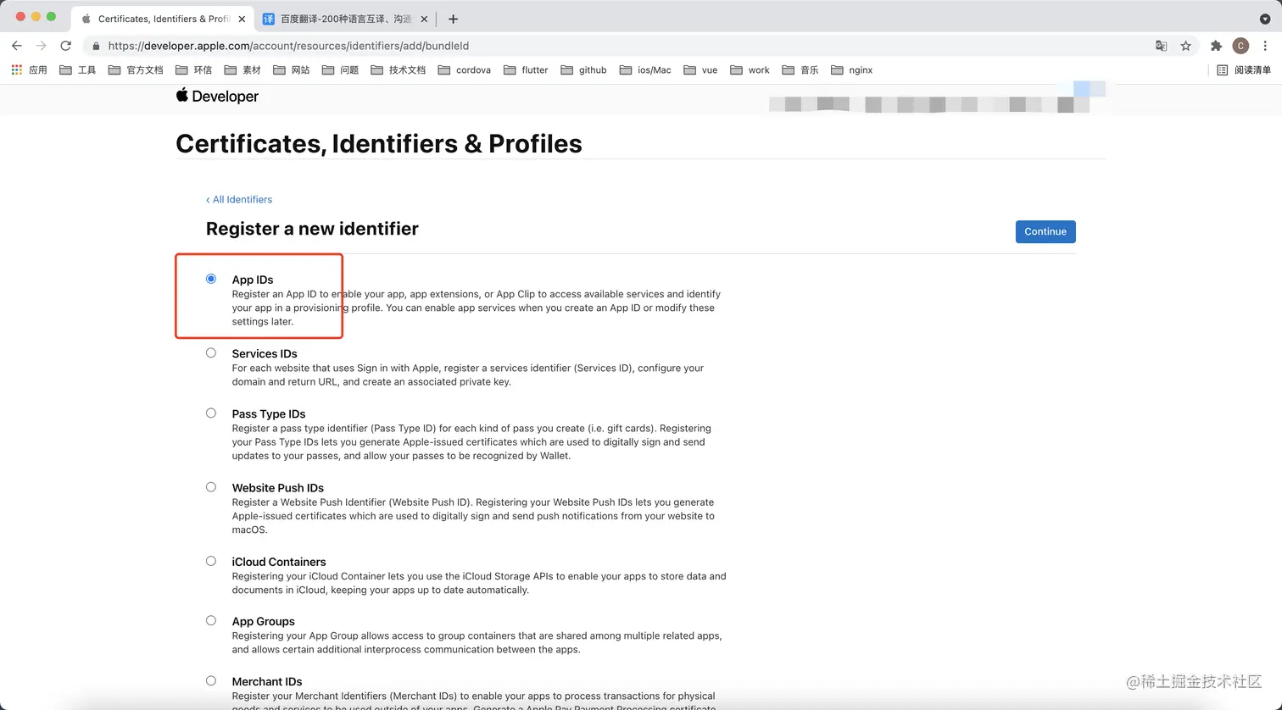Open the 问题 bookmark folder
Image resolution: width=1282 pixels, height=710 pixels.
coord(340,70)
